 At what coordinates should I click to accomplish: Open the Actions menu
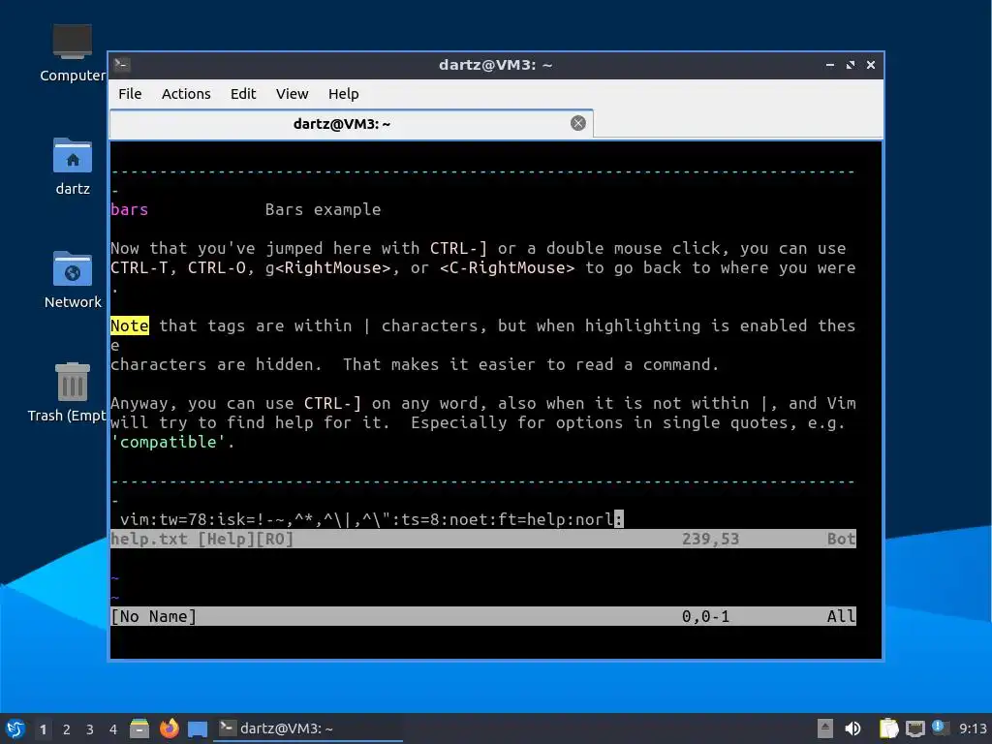coord(186,94)
